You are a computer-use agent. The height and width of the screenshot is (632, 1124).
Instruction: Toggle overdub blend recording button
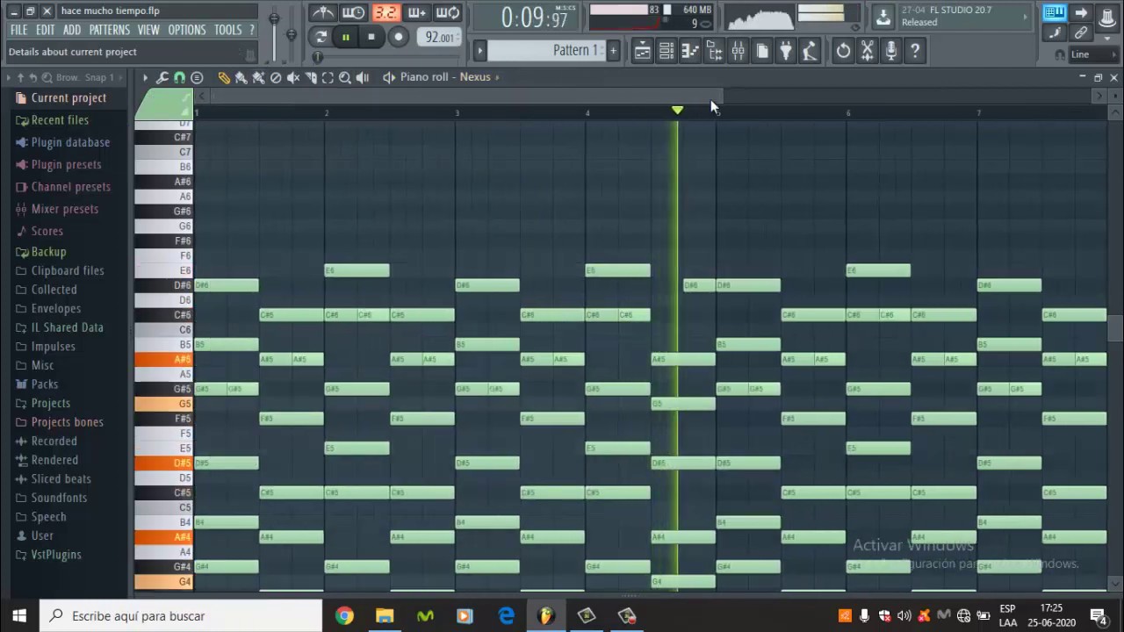pos(417,12)
